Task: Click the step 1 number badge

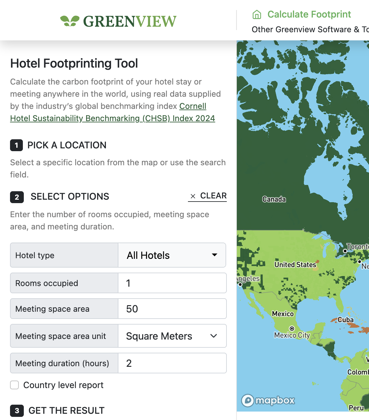Action: tap(16, 145)
